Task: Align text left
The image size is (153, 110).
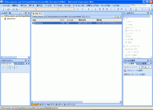Action: click(100, 9)
